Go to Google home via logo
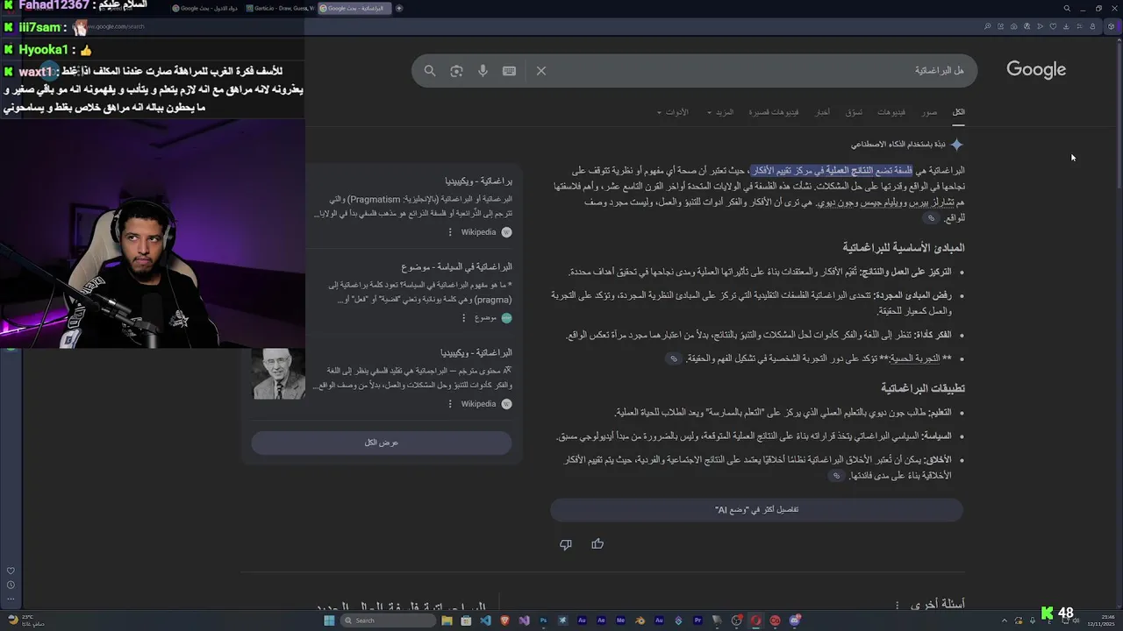Viewport: 1123px width, 631px height. pos(1036,70)
